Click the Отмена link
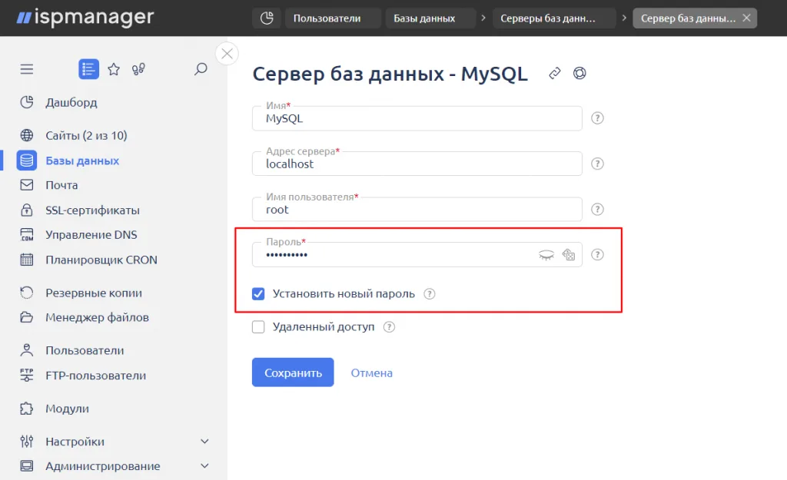 click(371, 373)
